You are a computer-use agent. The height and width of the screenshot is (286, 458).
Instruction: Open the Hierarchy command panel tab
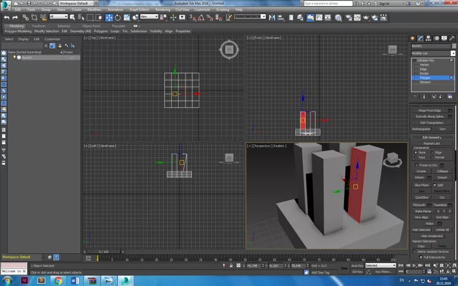pos(428,38)
